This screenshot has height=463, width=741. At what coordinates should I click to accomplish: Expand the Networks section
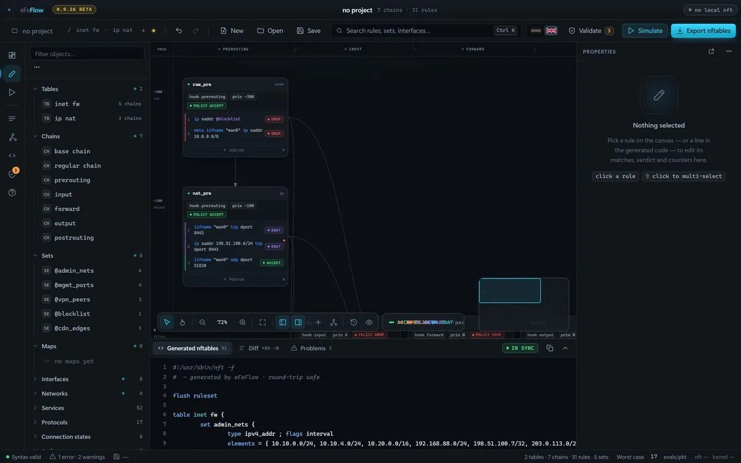35,393
